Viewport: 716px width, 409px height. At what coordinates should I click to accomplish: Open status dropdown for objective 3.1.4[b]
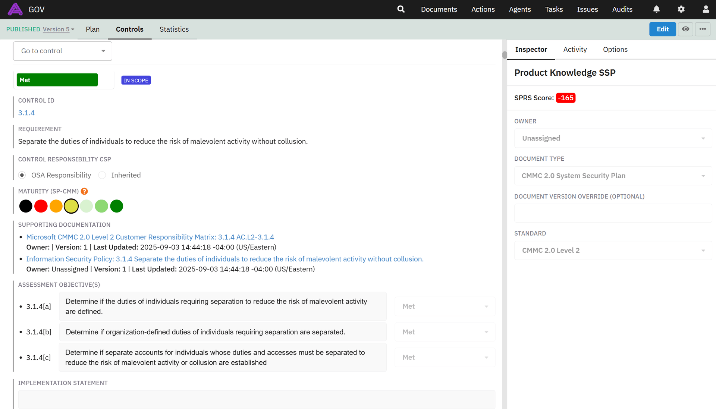[445, 332]
